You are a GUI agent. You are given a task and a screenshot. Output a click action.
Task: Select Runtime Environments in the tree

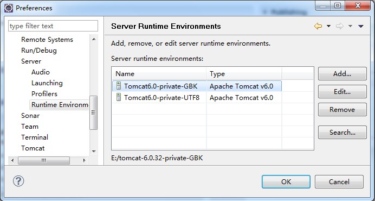click(x=60, y=105)
